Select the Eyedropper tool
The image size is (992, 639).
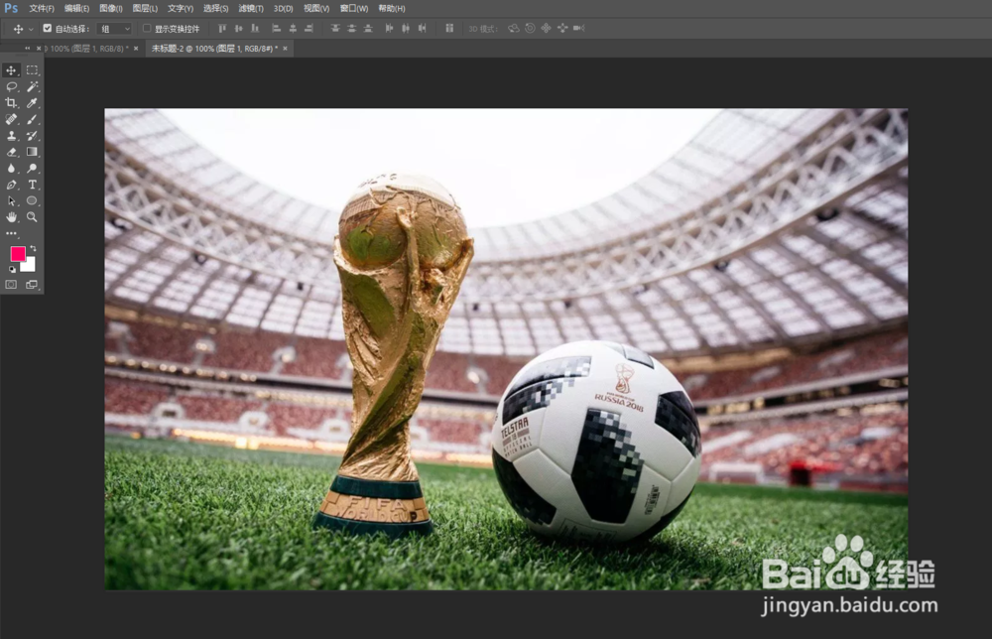[32, 102]
